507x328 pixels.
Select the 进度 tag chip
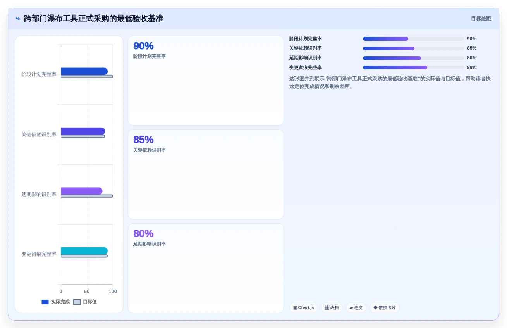coord(356,307)
